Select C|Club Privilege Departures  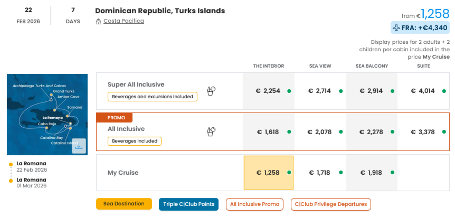(331, 204)
